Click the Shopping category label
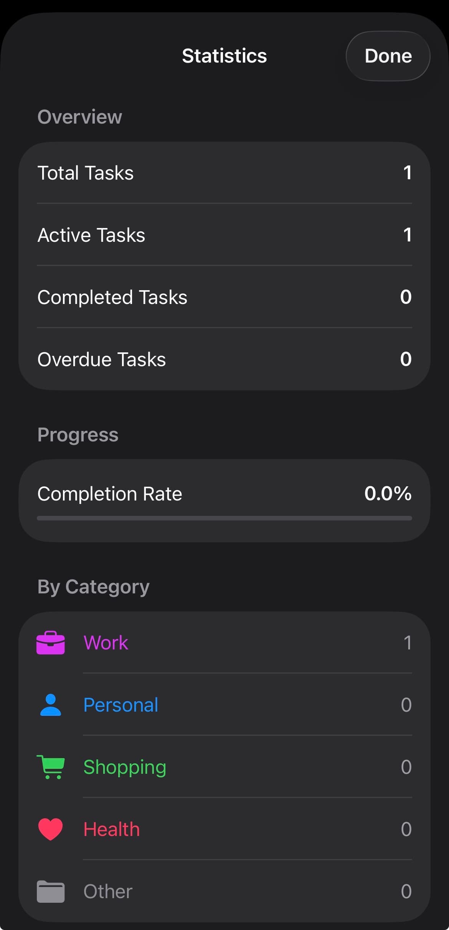Viewport: 449px width, 930px height. point(125,767)
